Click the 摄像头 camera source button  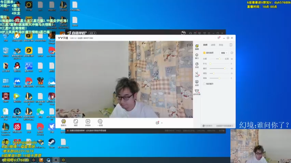tap(64, 122)
